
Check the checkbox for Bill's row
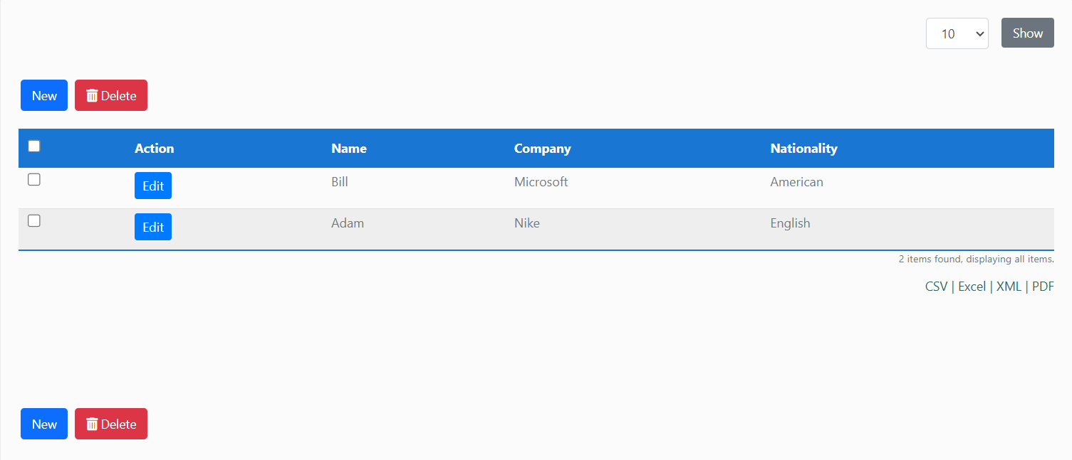[34, 180]
